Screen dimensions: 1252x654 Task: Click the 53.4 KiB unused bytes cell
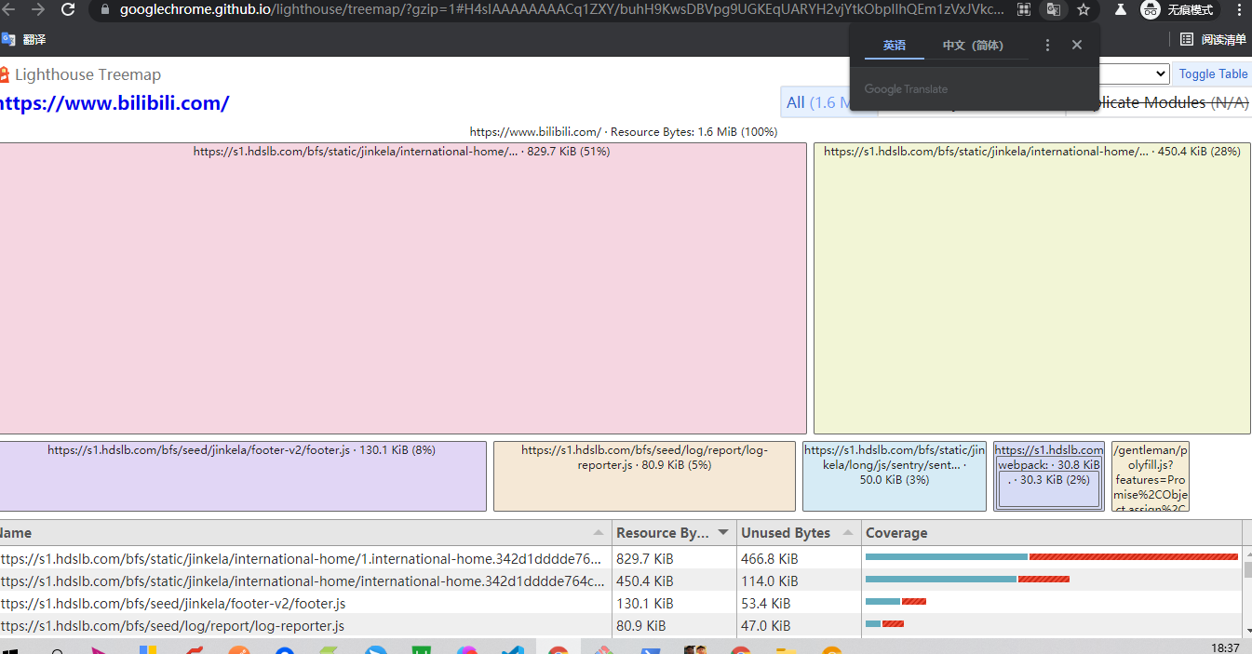coord(765,604)
